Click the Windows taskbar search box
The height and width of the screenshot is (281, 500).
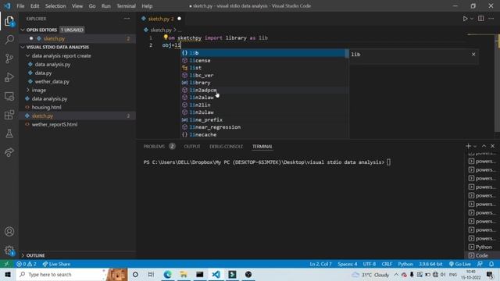62,275
